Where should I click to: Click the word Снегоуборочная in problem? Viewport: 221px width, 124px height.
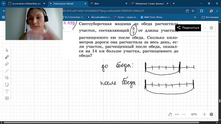95,24
